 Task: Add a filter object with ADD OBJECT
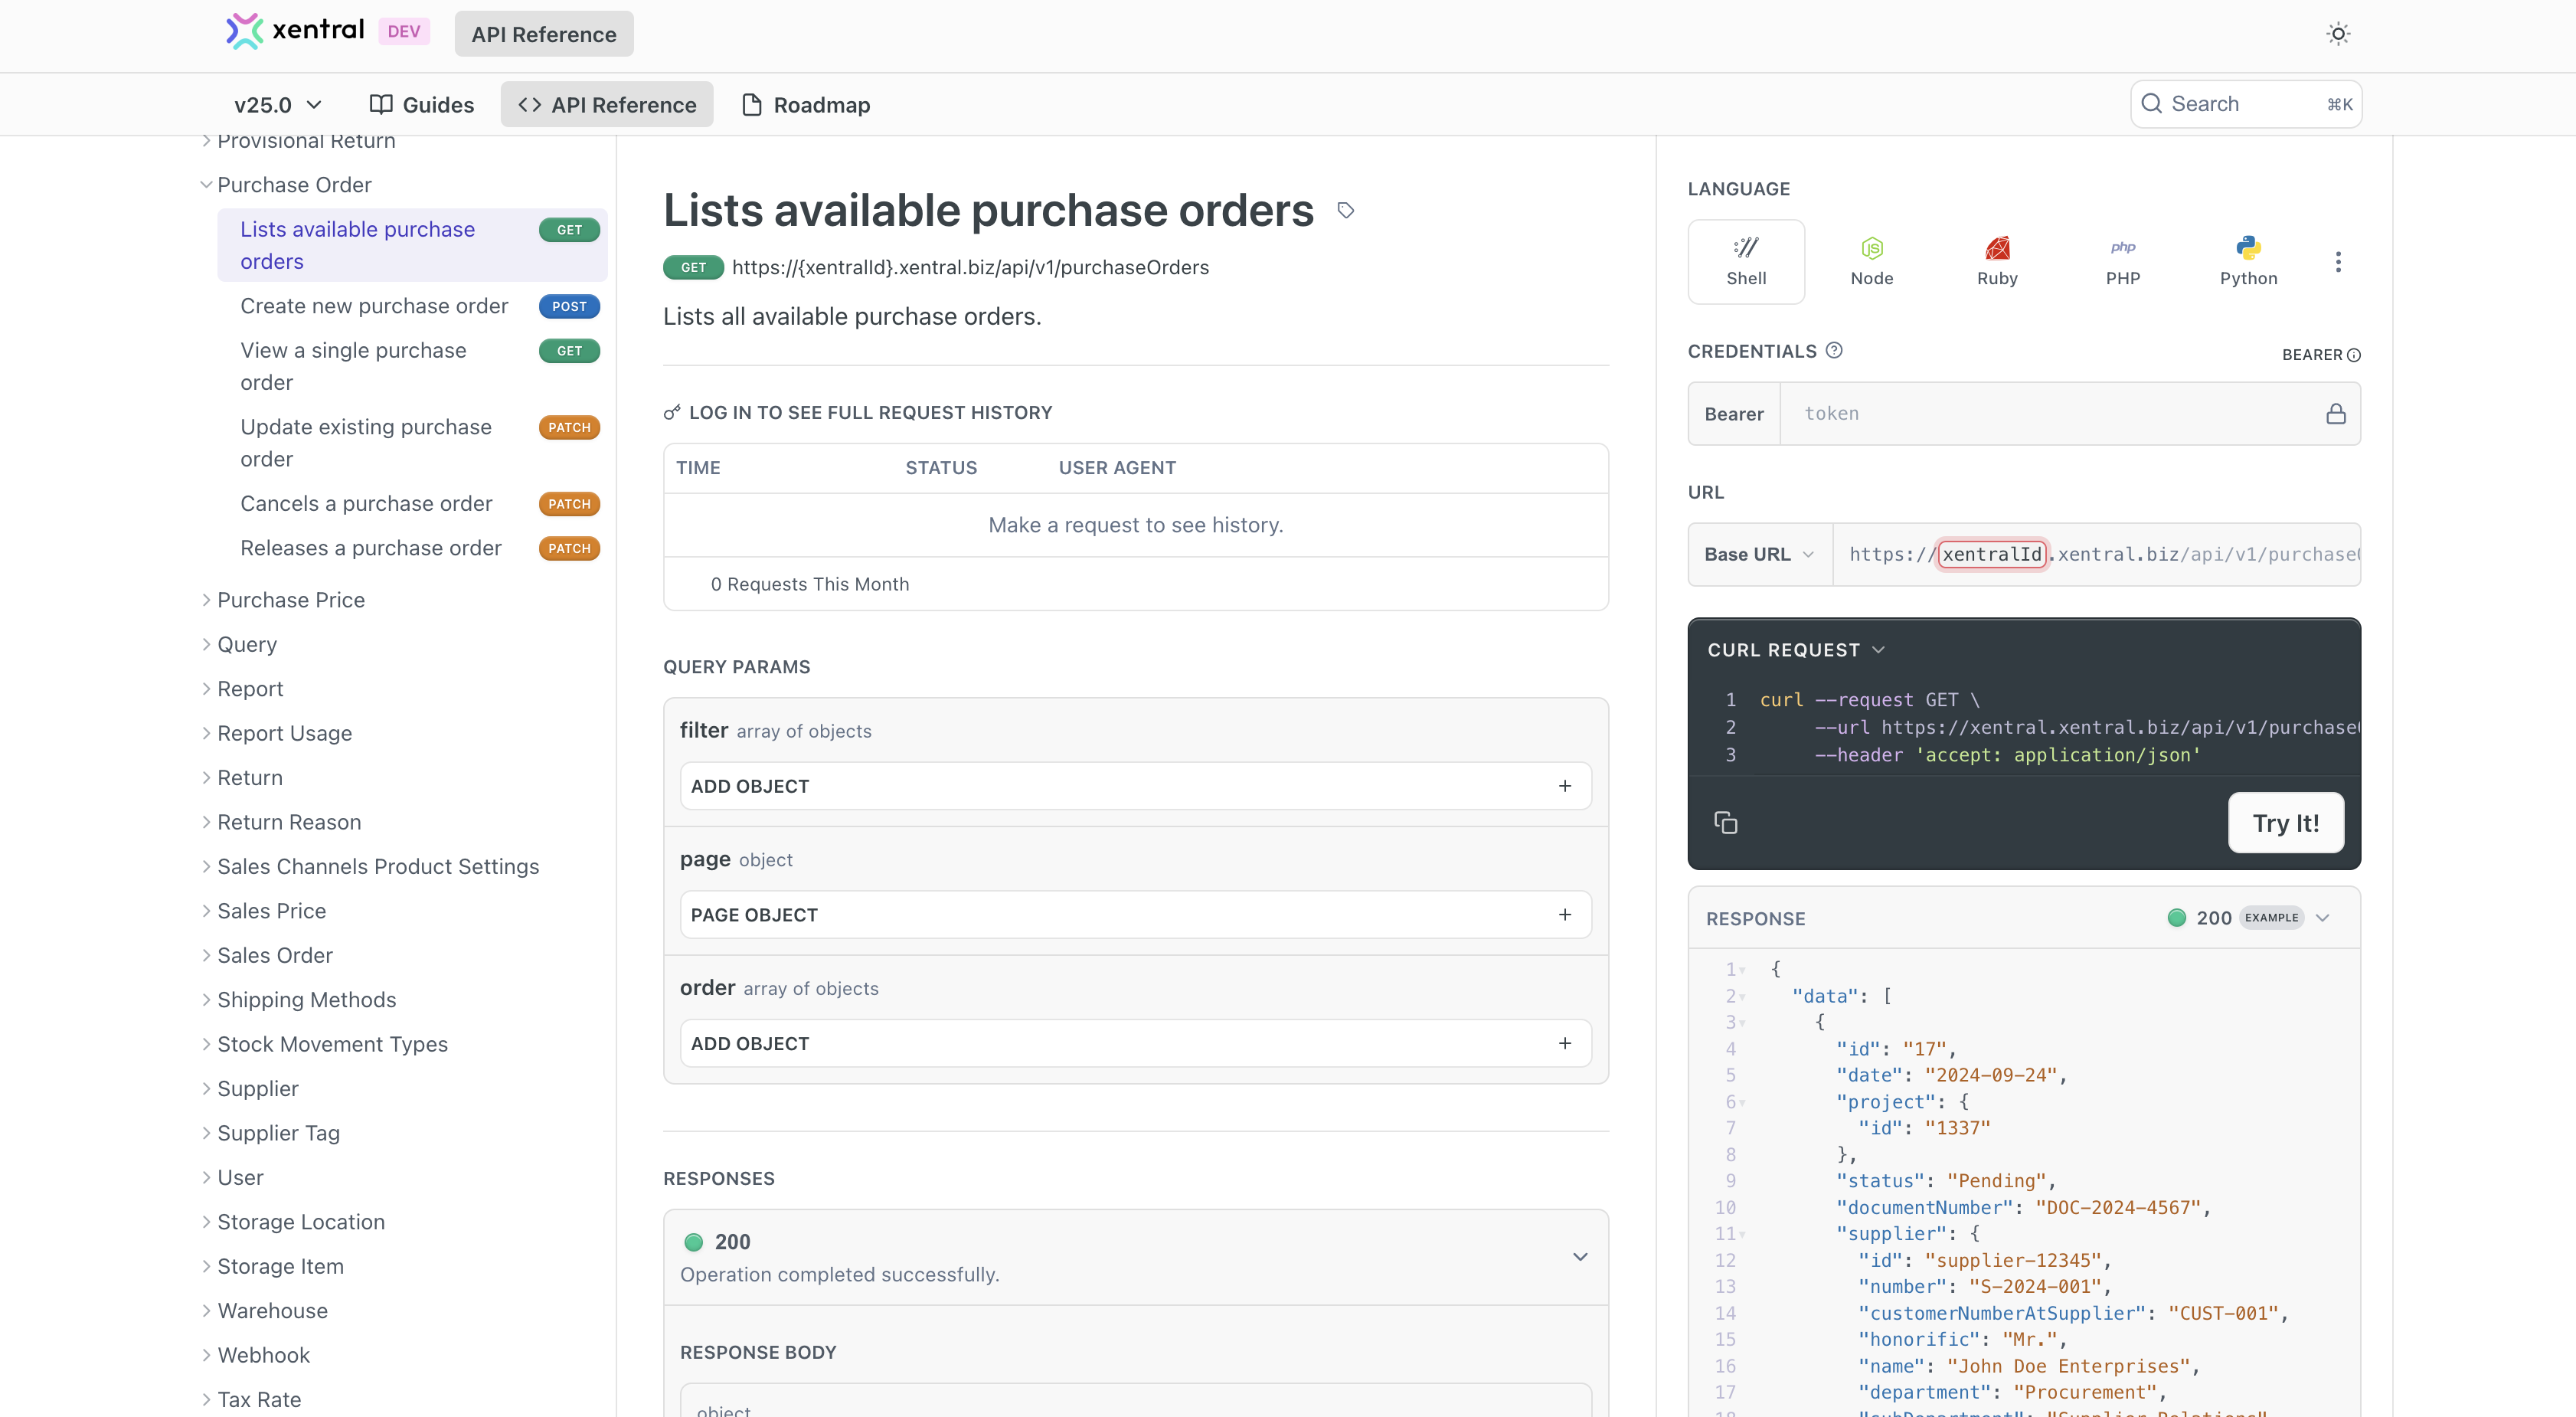point(1135,786)
